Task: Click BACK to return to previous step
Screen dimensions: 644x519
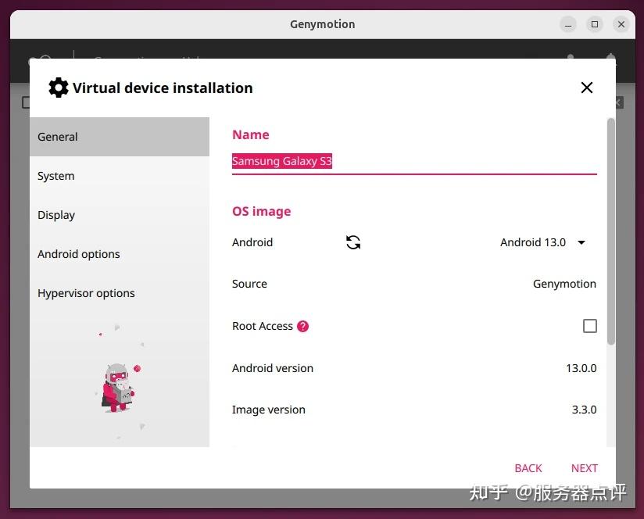Action: pos(528,468)
